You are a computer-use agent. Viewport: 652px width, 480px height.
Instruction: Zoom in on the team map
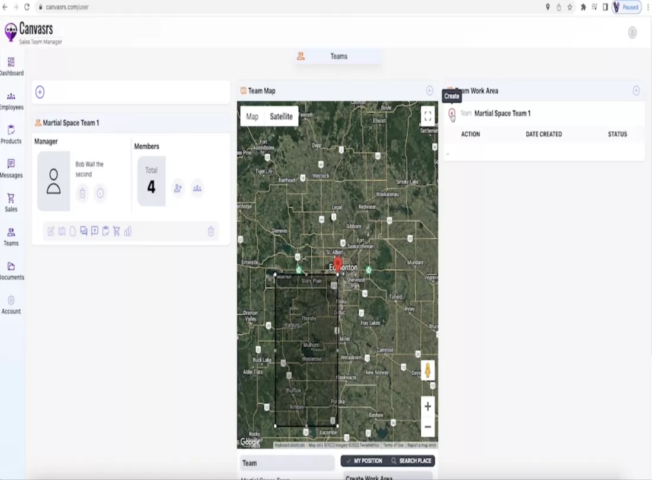click(427, 407)
